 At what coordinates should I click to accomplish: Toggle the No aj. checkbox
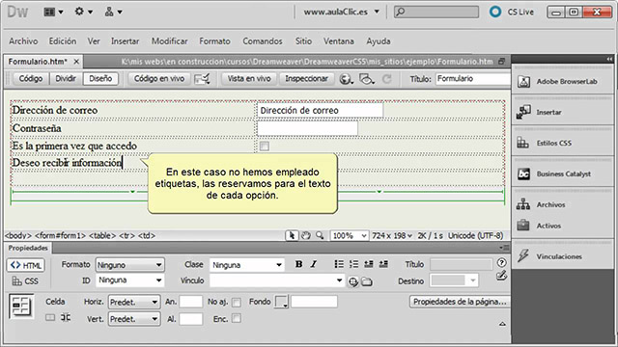point(236,302)
